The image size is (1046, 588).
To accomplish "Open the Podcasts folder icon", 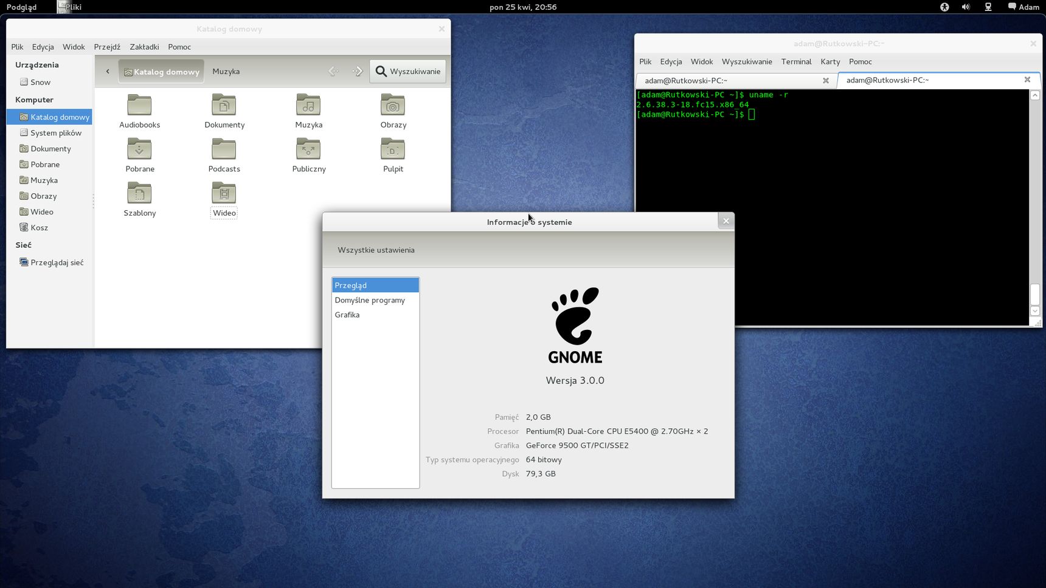I will click(x=224, y=149).
